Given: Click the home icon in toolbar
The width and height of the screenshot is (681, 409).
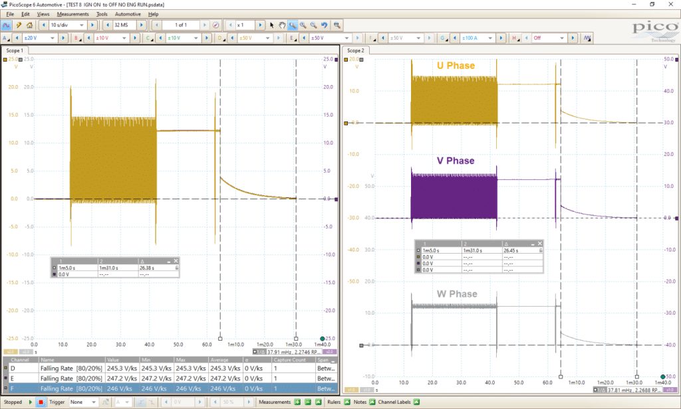Looking at the screenshot, I should coord(29,25).
